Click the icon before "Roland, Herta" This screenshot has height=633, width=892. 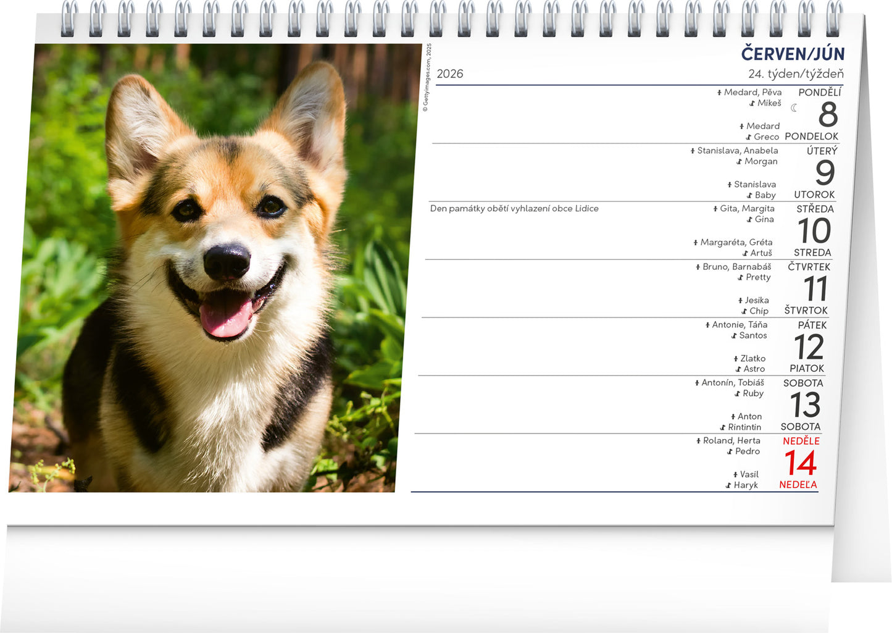pos(698,441)
